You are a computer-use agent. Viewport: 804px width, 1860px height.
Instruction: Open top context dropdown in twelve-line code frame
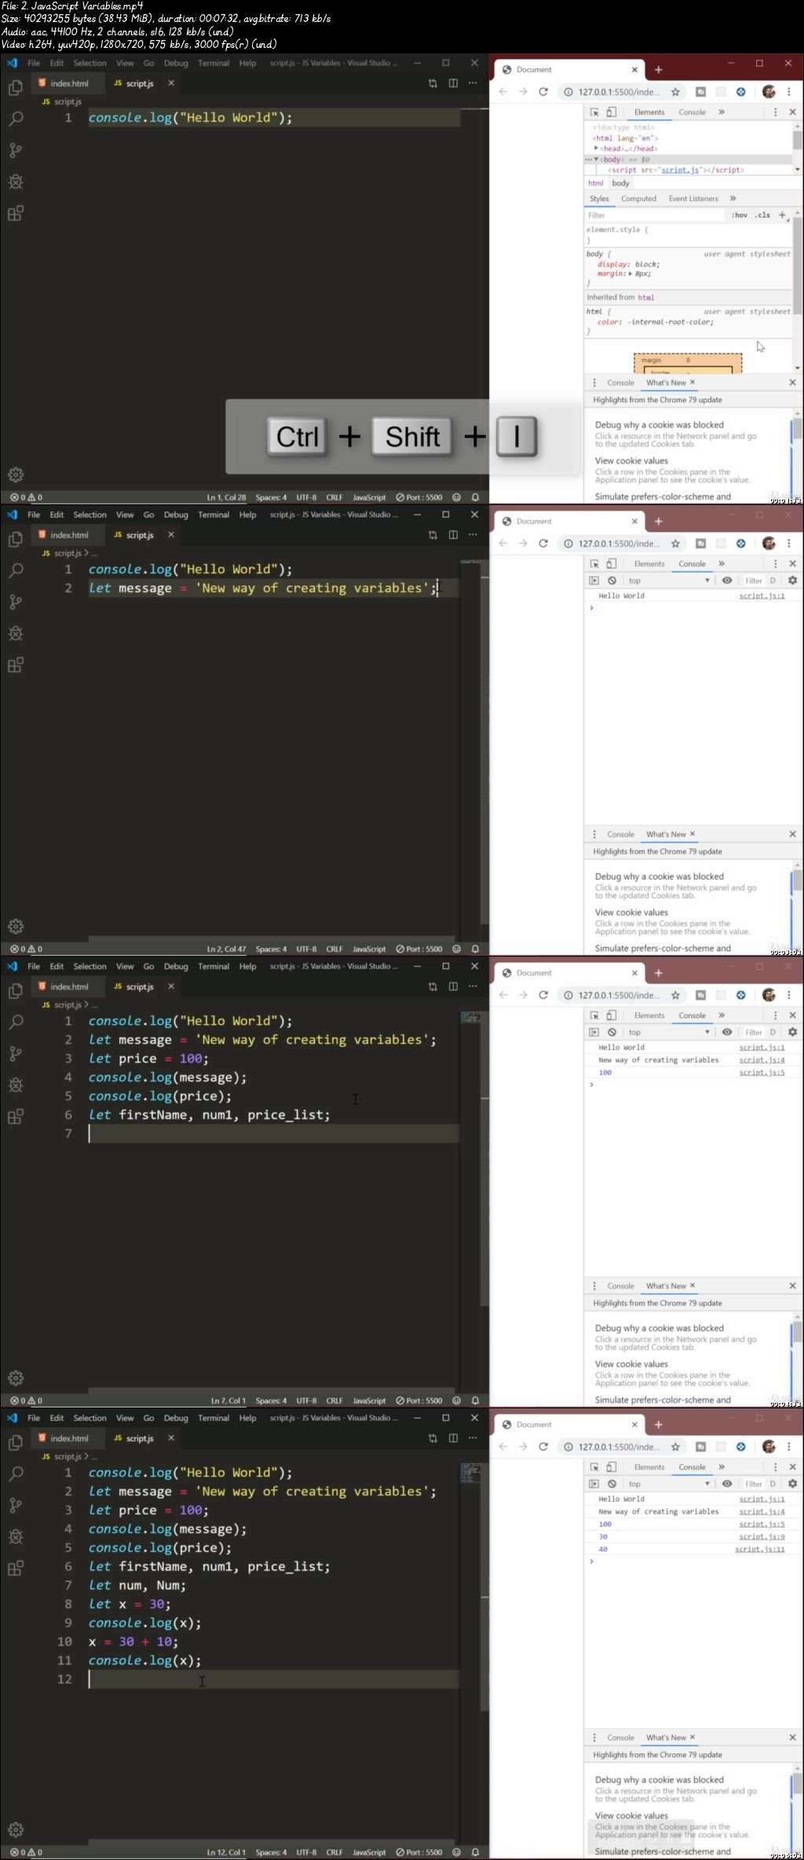pos(669,1484)
